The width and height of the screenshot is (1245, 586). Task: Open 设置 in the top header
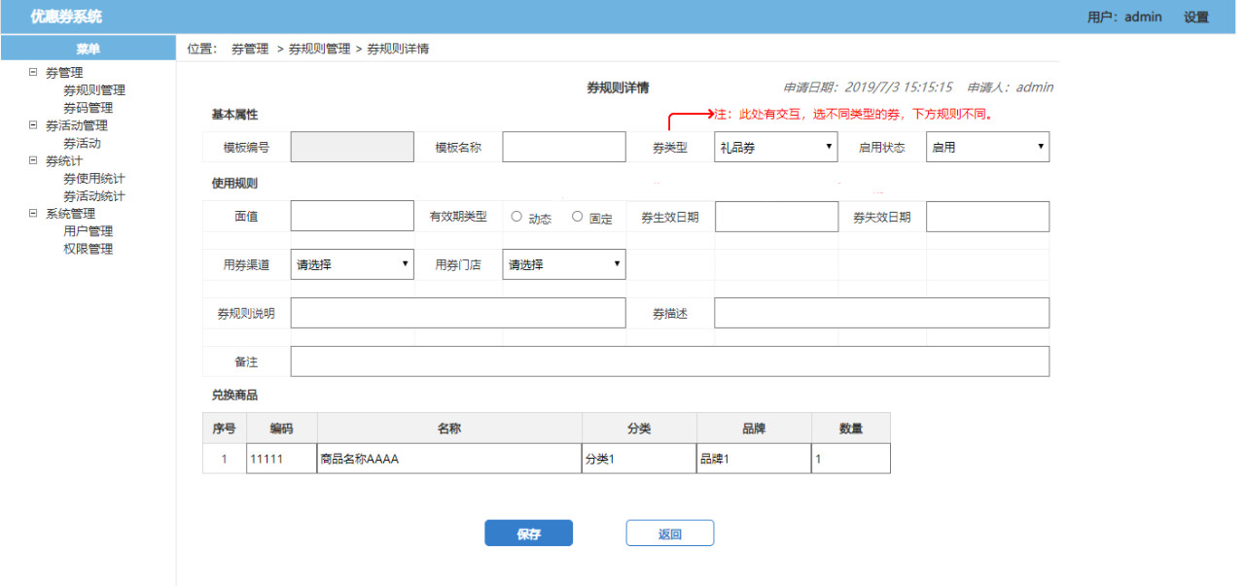point(1195,17)
